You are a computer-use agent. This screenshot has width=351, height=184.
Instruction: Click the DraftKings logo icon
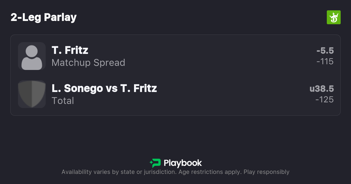click(x=334, y=17)
